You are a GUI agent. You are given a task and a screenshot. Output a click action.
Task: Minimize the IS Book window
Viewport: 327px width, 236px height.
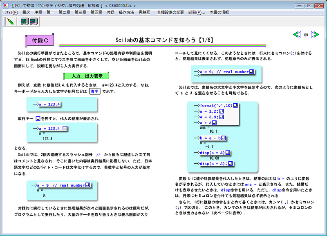[x=300, y=6]
